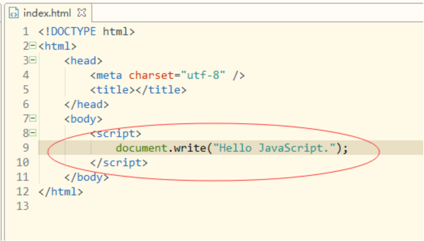Click the closing </html> tag on line 12
The image size is (424, 241).
pyautogui.click(x=61, y=192)
